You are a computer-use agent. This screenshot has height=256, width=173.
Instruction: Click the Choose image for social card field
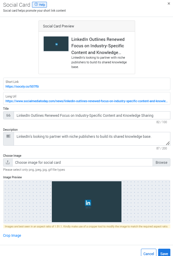pyautogui.click(x=83, y=163)
